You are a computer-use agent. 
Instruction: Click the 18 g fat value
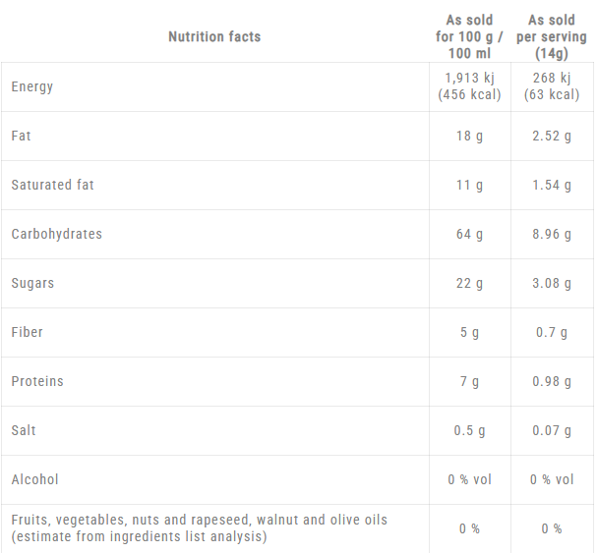click(469, 136)
